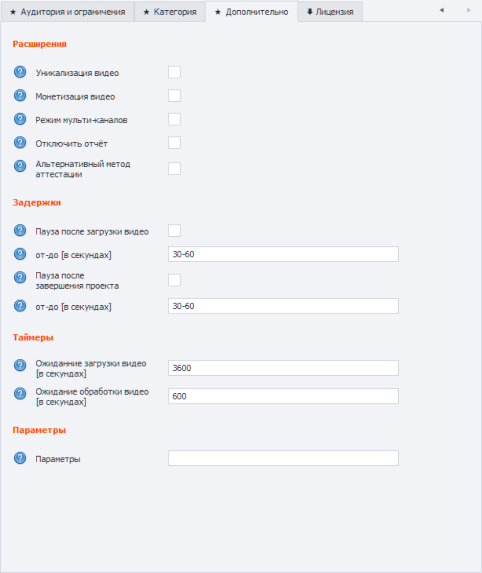The width and height of the screenshot is (482, 573).
Task: Switch to Аудитория и ограничения tab
Action: pos(68,12)
